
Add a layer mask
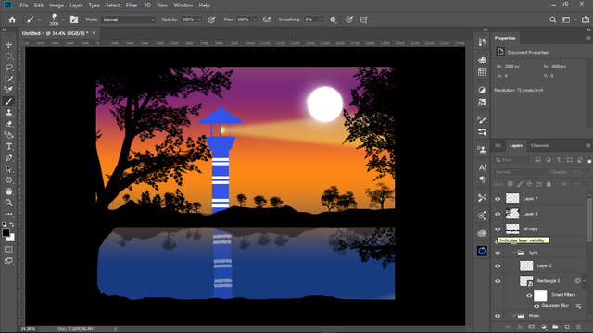[532, 327]
